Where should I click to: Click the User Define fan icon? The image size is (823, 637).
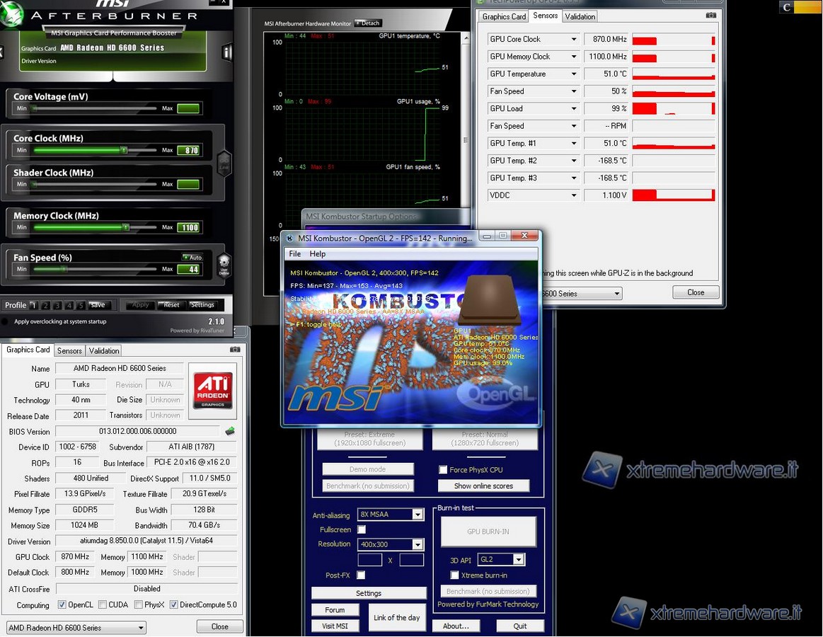pyautogui.click(x=224, y=263)
